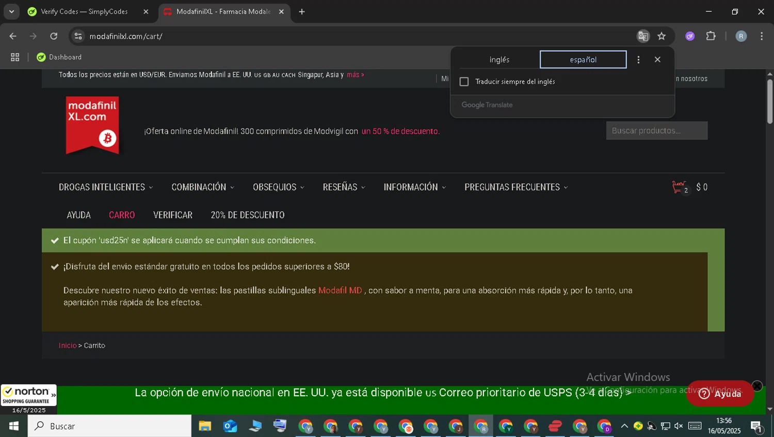Open 20% DE DESCUENTO menu item

tap(248, 215)
